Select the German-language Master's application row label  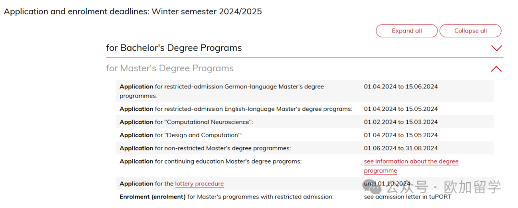222,91
